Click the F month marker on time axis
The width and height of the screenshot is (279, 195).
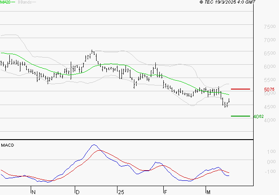click(x=166, y=192)
